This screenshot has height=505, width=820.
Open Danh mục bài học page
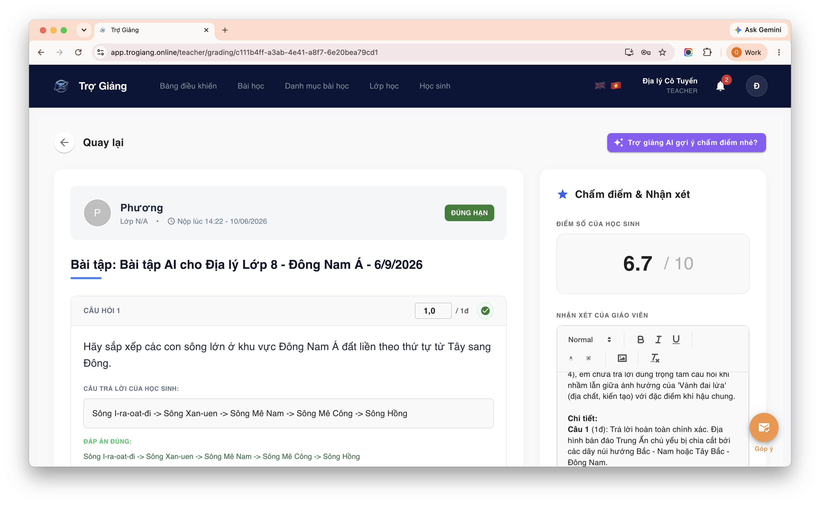pyautogui.click(x=317, y=86)
